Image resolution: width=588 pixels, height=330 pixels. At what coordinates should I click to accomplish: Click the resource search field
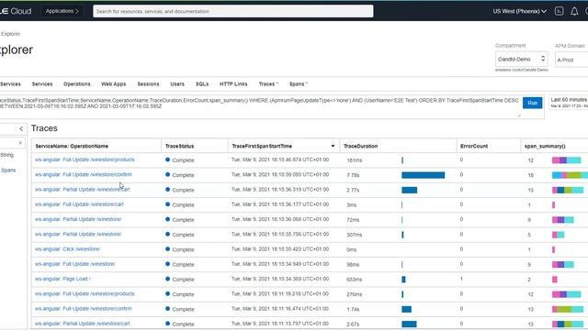tap(232, 11)
